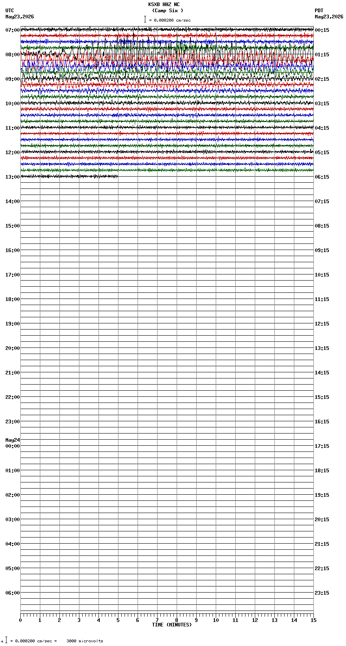Click the May23,2026 date under PDT
The height and width of the screenshot is (646, 346).
(x=329, y=17)
